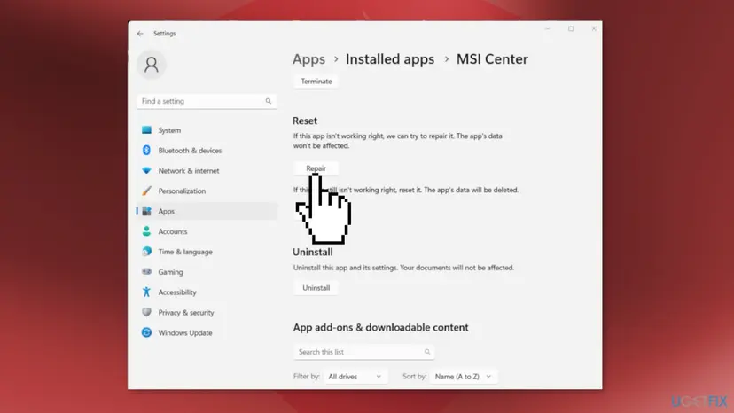Click the 'MSI Center' breadcrumb title

(492, 59)
